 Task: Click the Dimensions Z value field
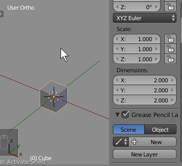(x=145, y=100)
